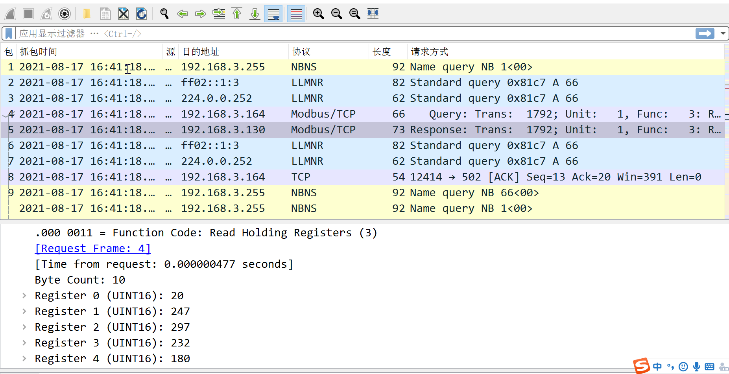Viewport: 729px width, 374px height.
Task: Close this capture file
Action: pos(124,14)
